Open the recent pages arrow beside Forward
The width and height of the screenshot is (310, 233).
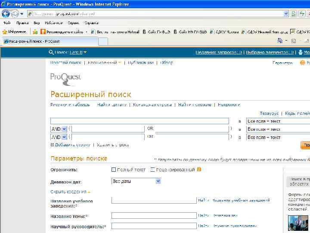[22, 14]
